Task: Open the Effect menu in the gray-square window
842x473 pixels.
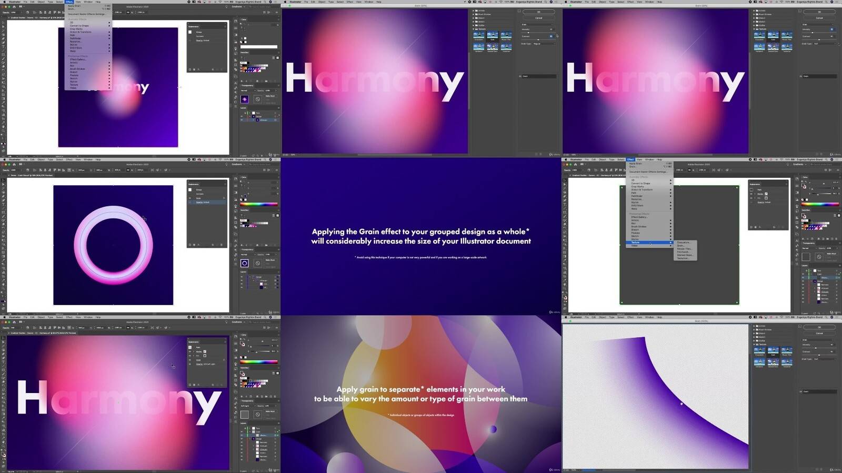Action: (x=630, y=159)
